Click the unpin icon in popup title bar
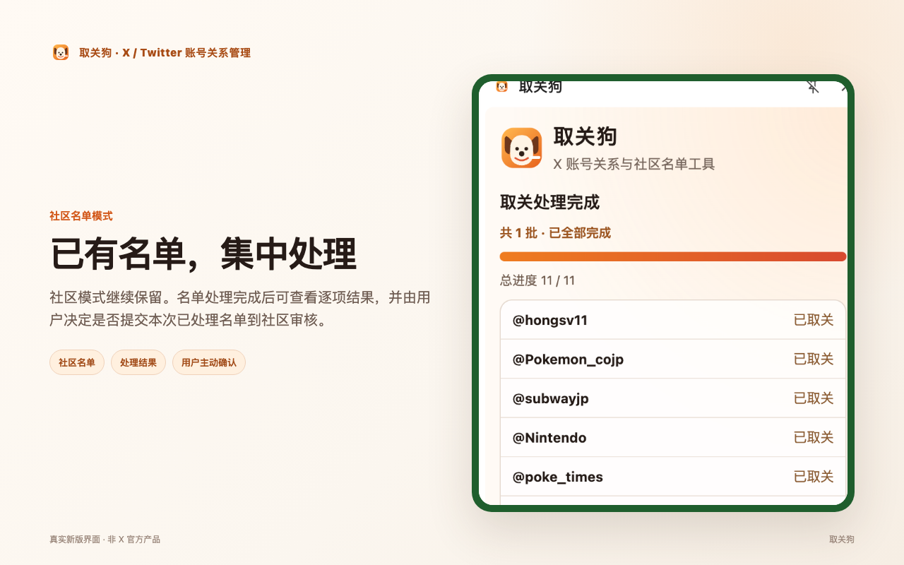This screenshot has height=565, width=904. (813, 87)
